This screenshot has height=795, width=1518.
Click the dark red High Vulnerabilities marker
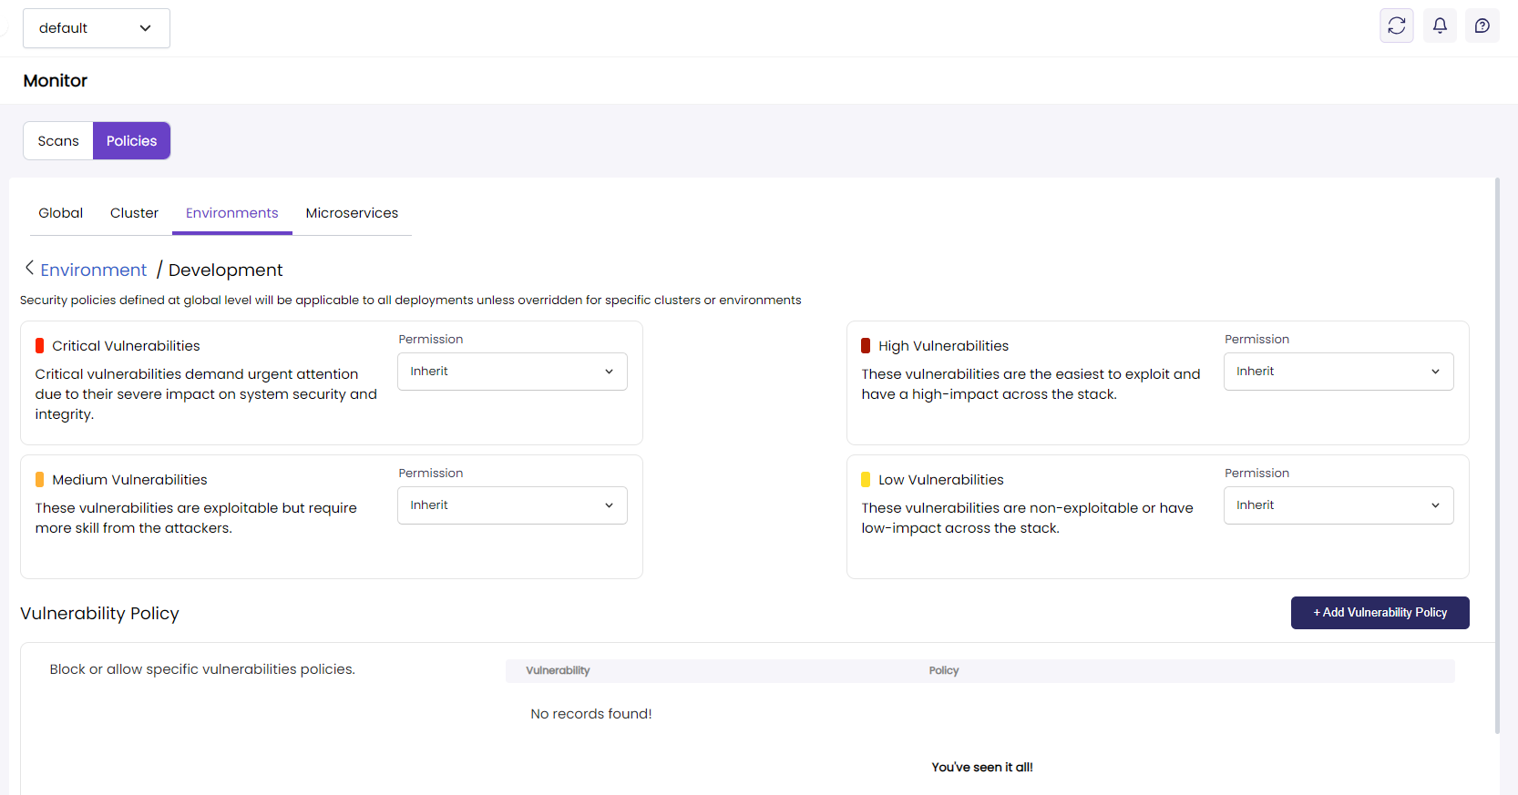[866, 346]
